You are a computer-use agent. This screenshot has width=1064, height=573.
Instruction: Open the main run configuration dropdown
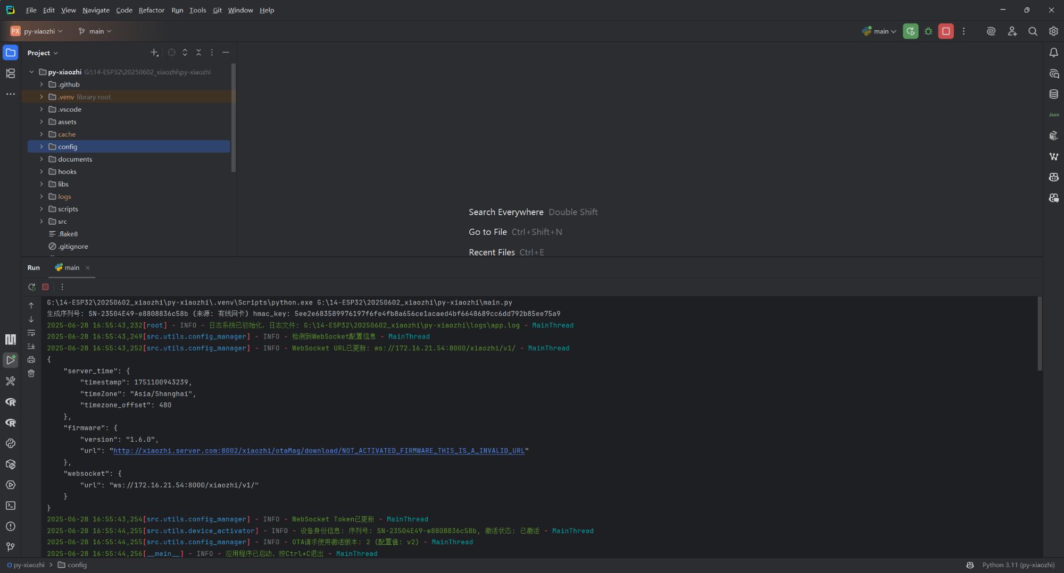coord(880,31)
